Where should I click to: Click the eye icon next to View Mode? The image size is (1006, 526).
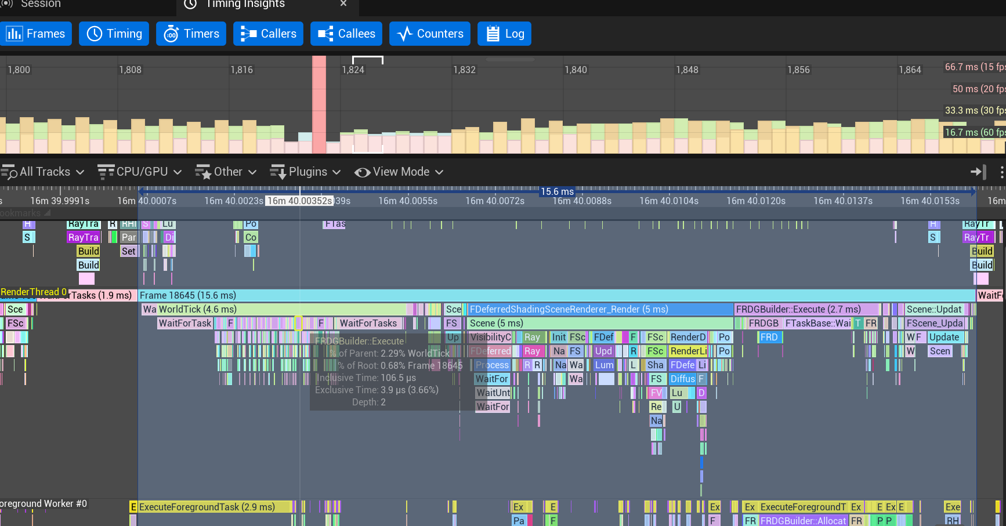coord(362,172)
